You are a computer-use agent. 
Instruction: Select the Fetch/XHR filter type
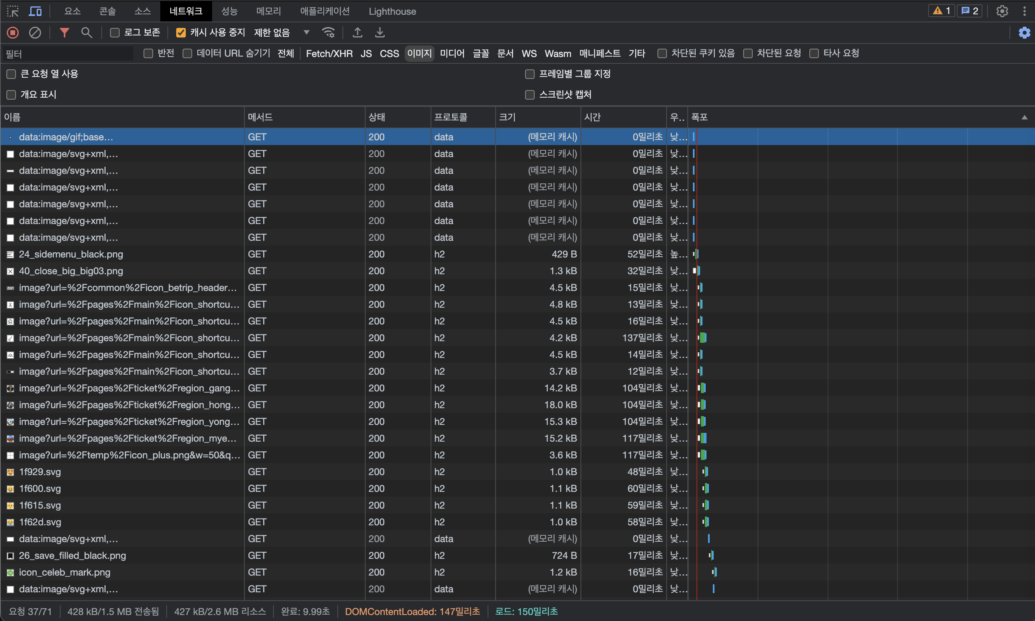[x=329, y=53]
